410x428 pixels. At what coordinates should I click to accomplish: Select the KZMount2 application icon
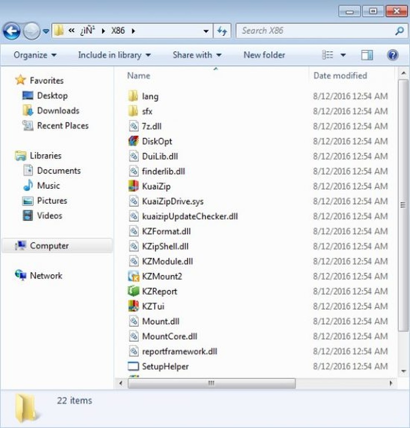click(x=133, y=276)
